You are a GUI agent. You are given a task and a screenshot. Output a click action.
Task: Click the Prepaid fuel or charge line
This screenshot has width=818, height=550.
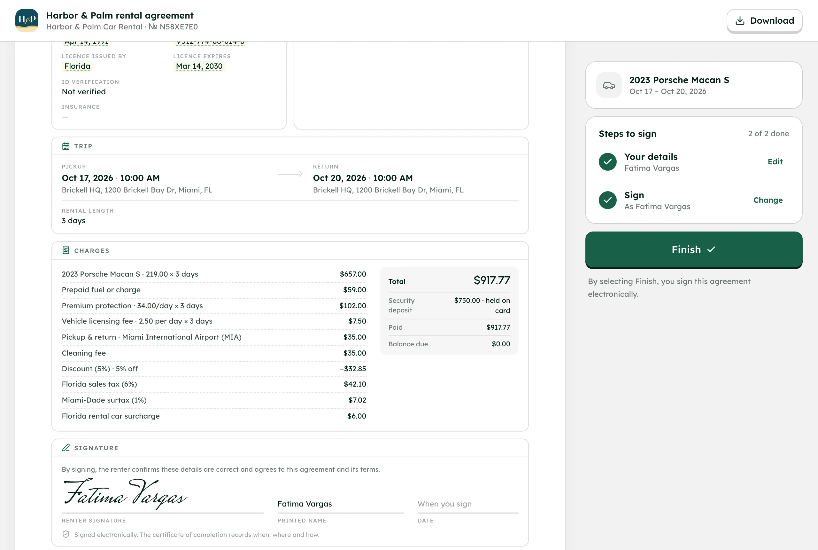(x=214, y=290)
